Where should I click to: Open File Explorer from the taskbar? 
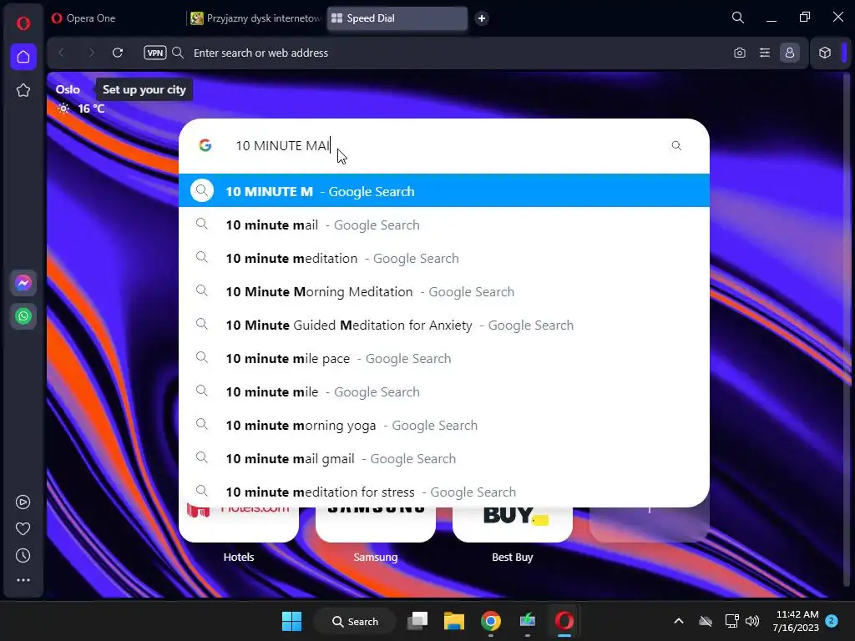coord(453,621)
